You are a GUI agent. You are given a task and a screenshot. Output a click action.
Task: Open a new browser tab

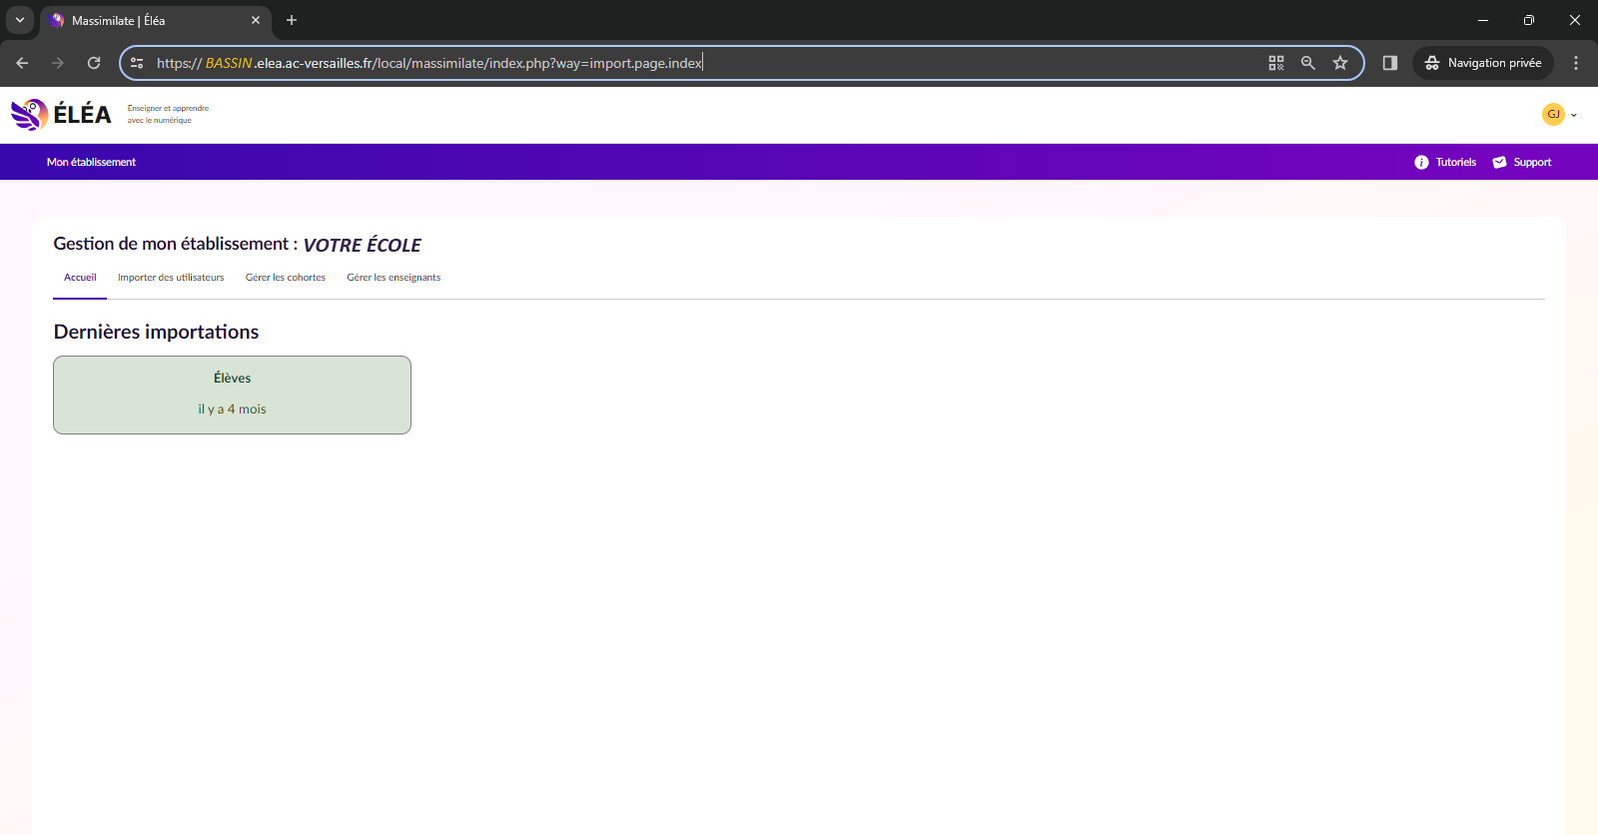point(292,20)
